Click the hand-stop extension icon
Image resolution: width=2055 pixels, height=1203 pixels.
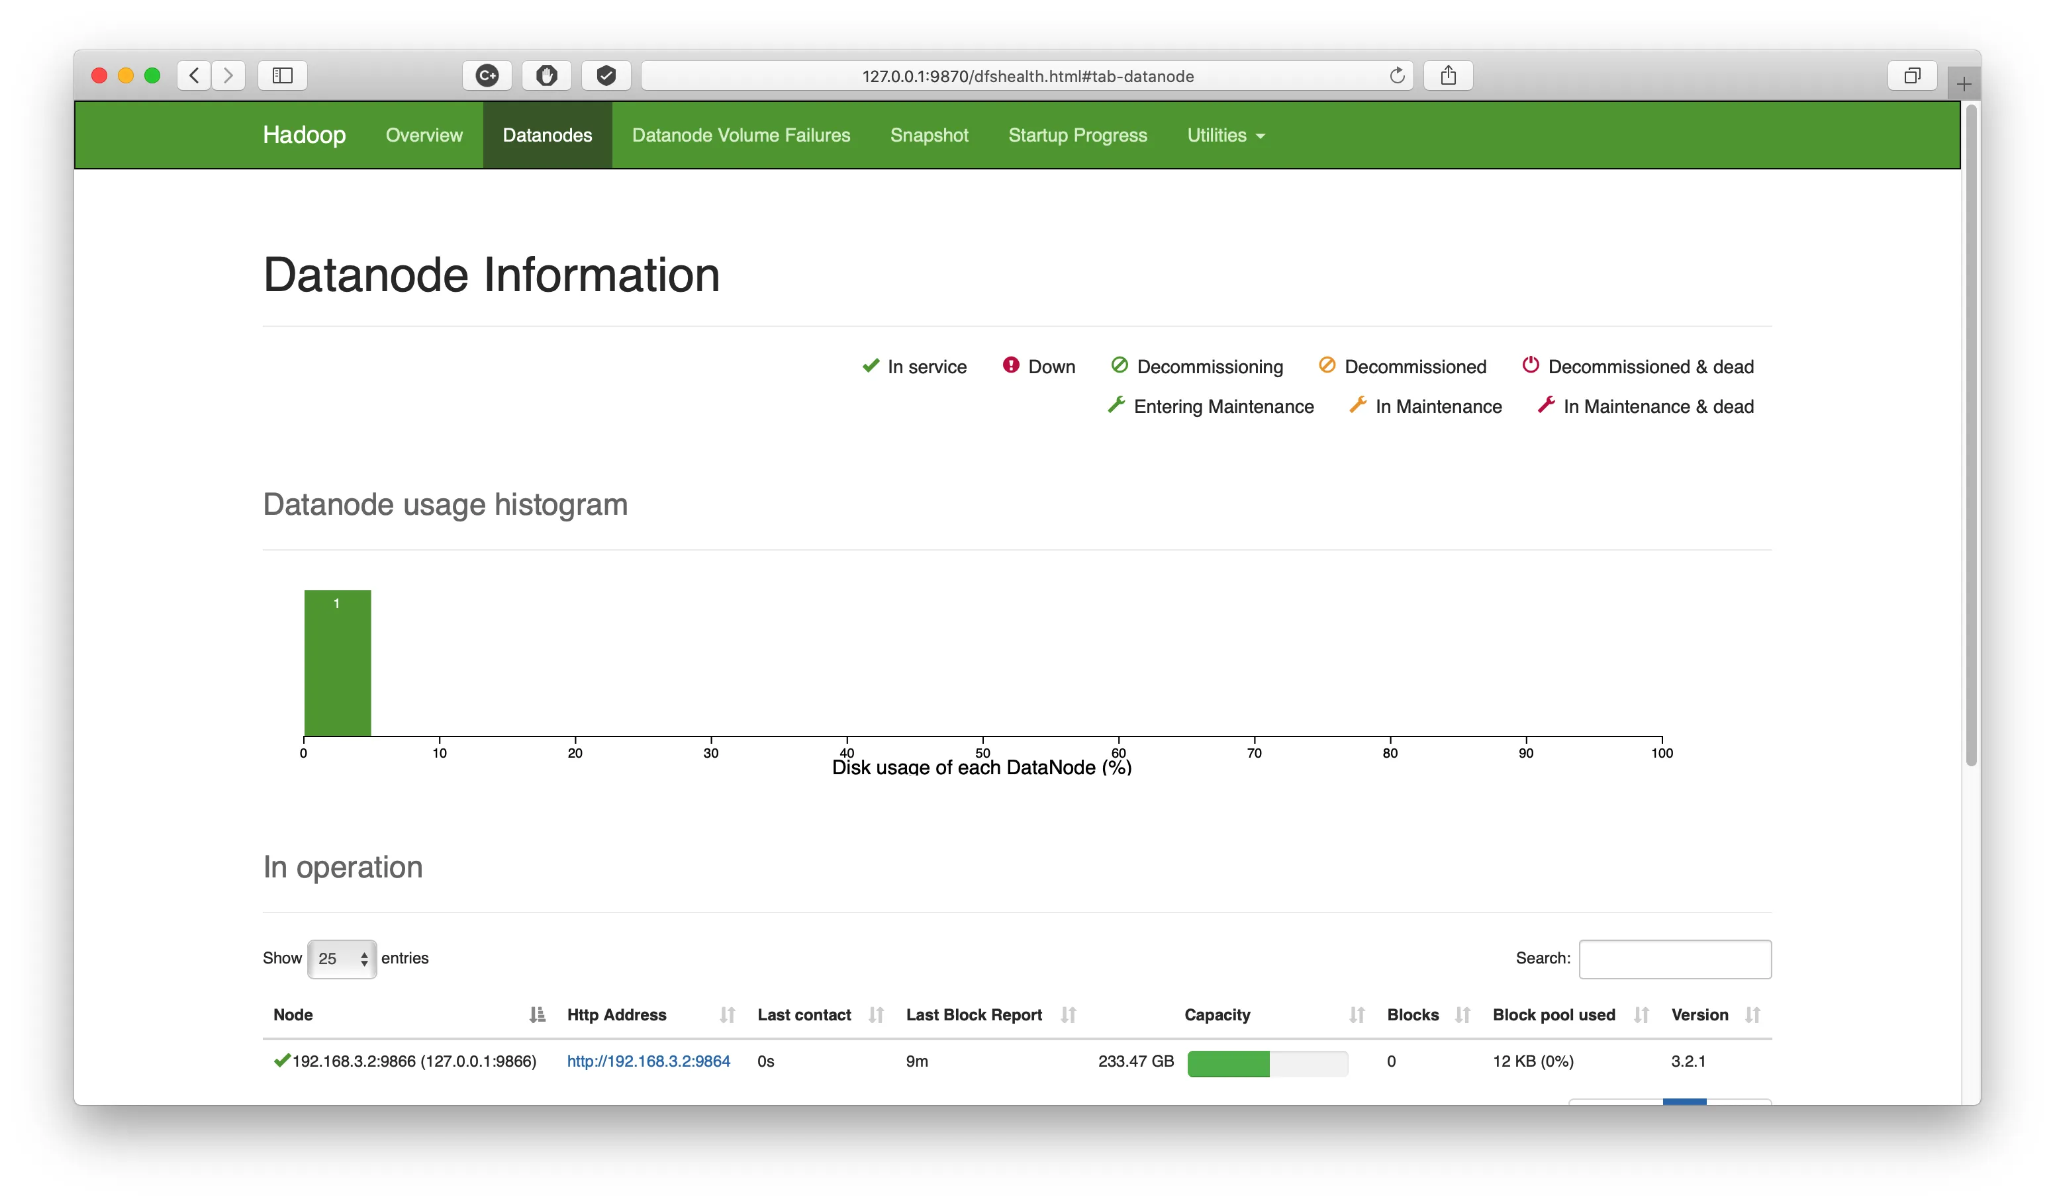[546, 76]
